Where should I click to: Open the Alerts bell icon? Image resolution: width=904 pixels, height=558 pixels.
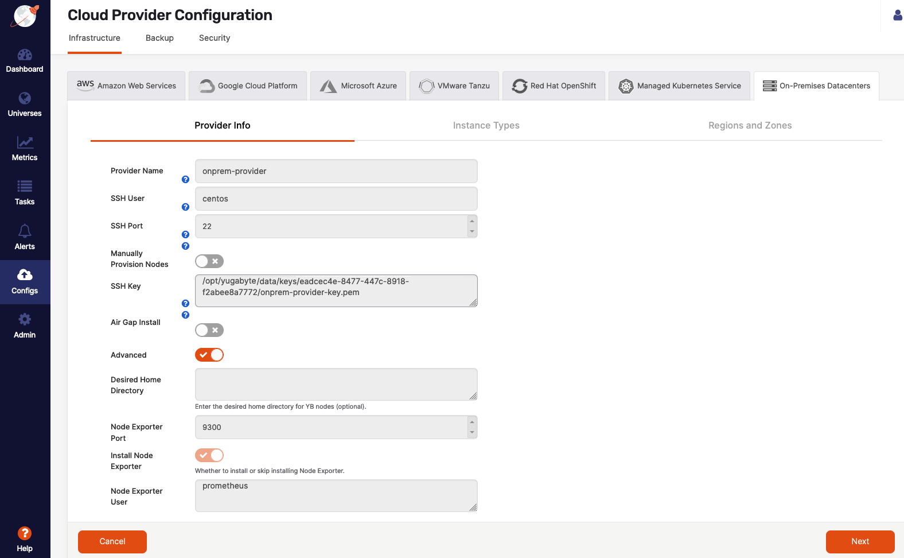point(25,231)
